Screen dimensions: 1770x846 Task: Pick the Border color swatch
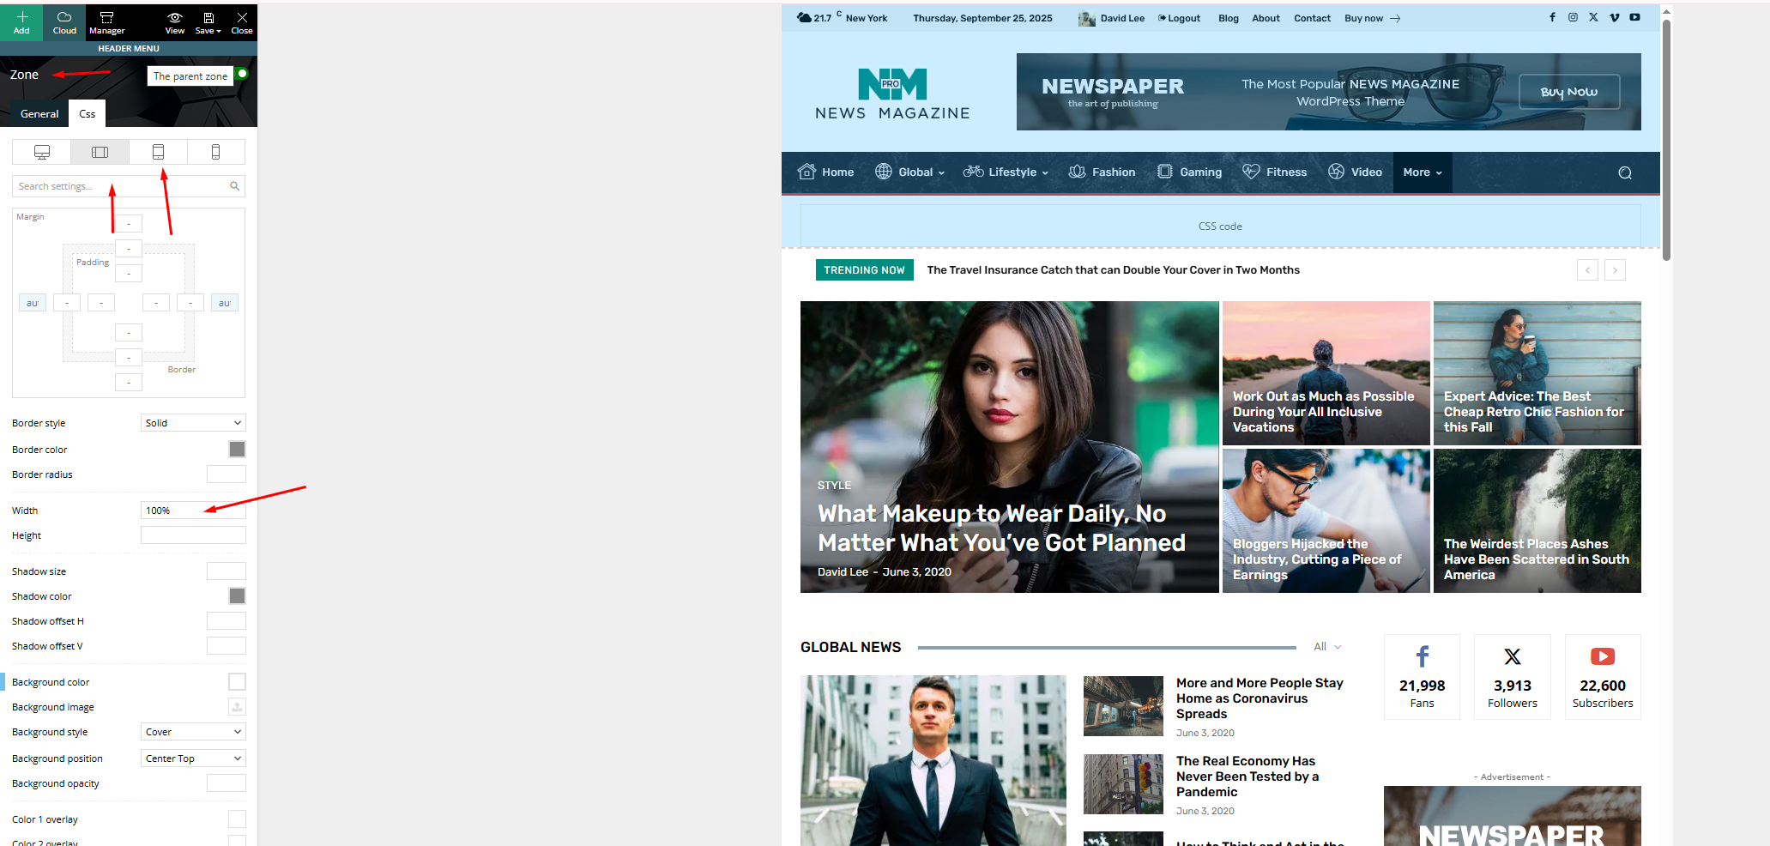tap(237, 450)
